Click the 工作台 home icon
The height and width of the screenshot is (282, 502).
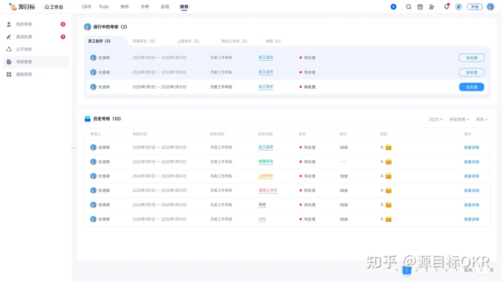[47, 7]
